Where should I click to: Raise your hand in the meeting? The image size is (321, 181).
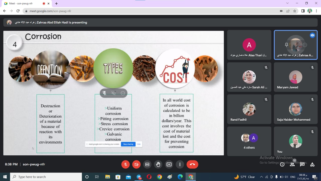point(158,164)
